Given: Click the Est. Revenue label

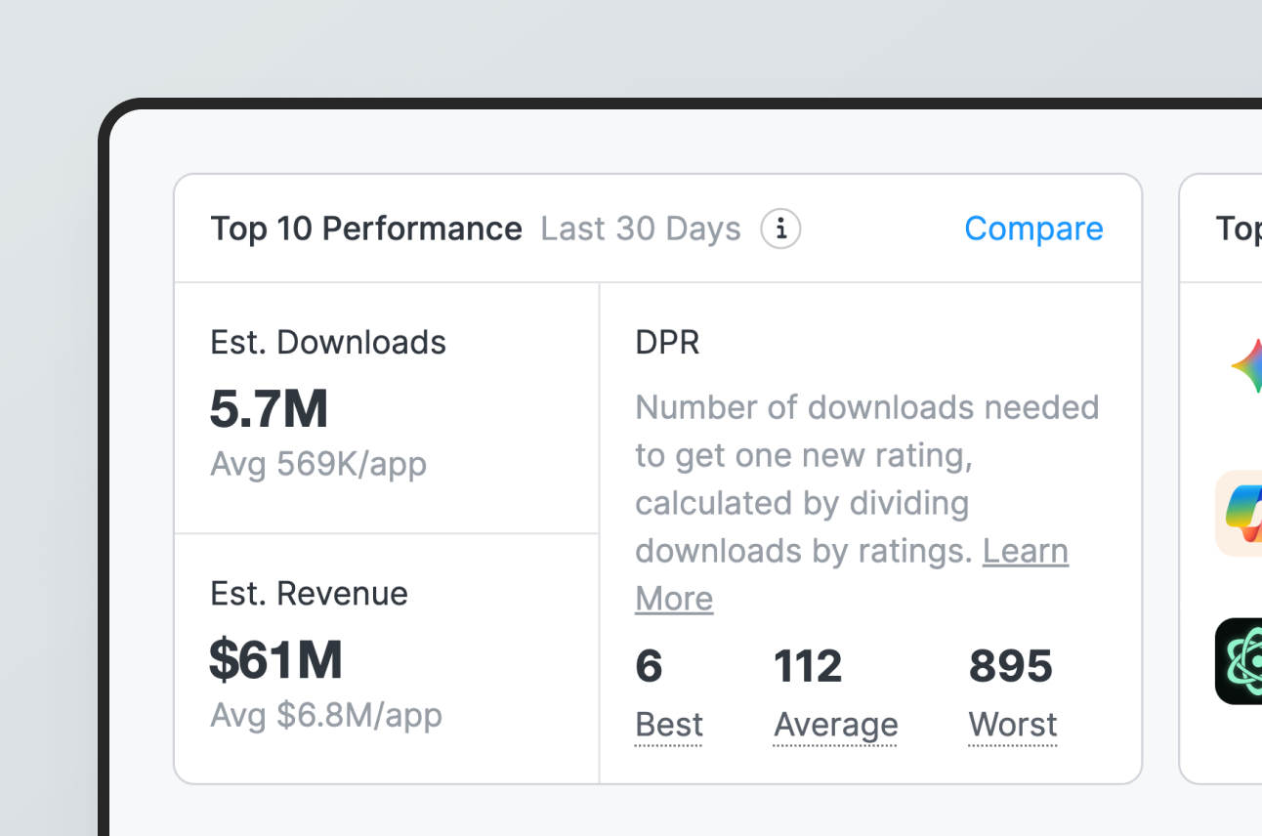Looking at the screenshot, I should (x=309, y=594).
